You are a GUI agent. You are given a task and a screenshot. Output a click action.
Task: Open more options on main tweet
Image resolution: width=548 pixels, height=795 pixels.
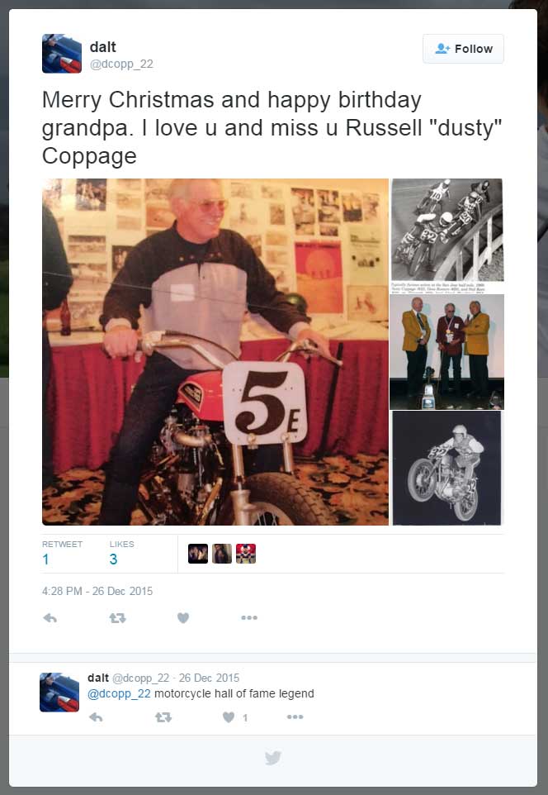pyautogui.click(x=249, y=617)
